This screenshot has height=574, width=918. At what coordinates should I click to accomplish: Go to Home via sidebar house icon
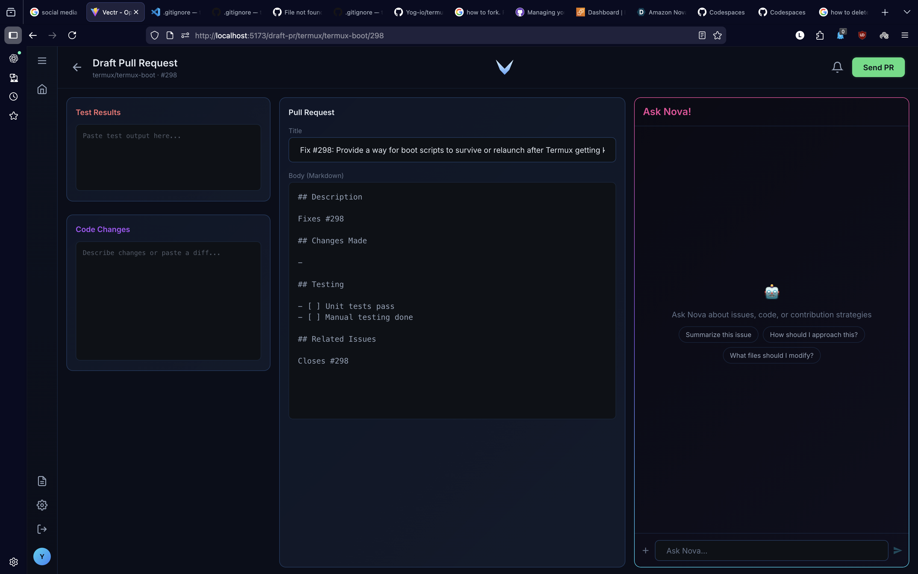pyautogui.click(x=42, y=89)
